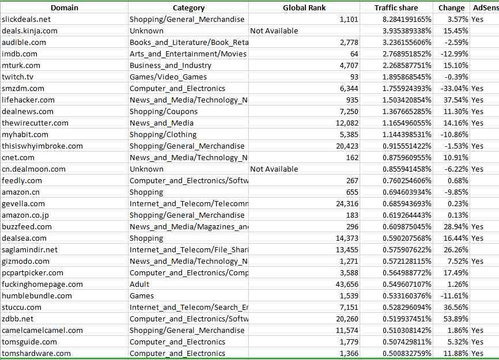Click the change value 37.54%
The height and width of the screenshot is (360, 499).
point(451,100)
